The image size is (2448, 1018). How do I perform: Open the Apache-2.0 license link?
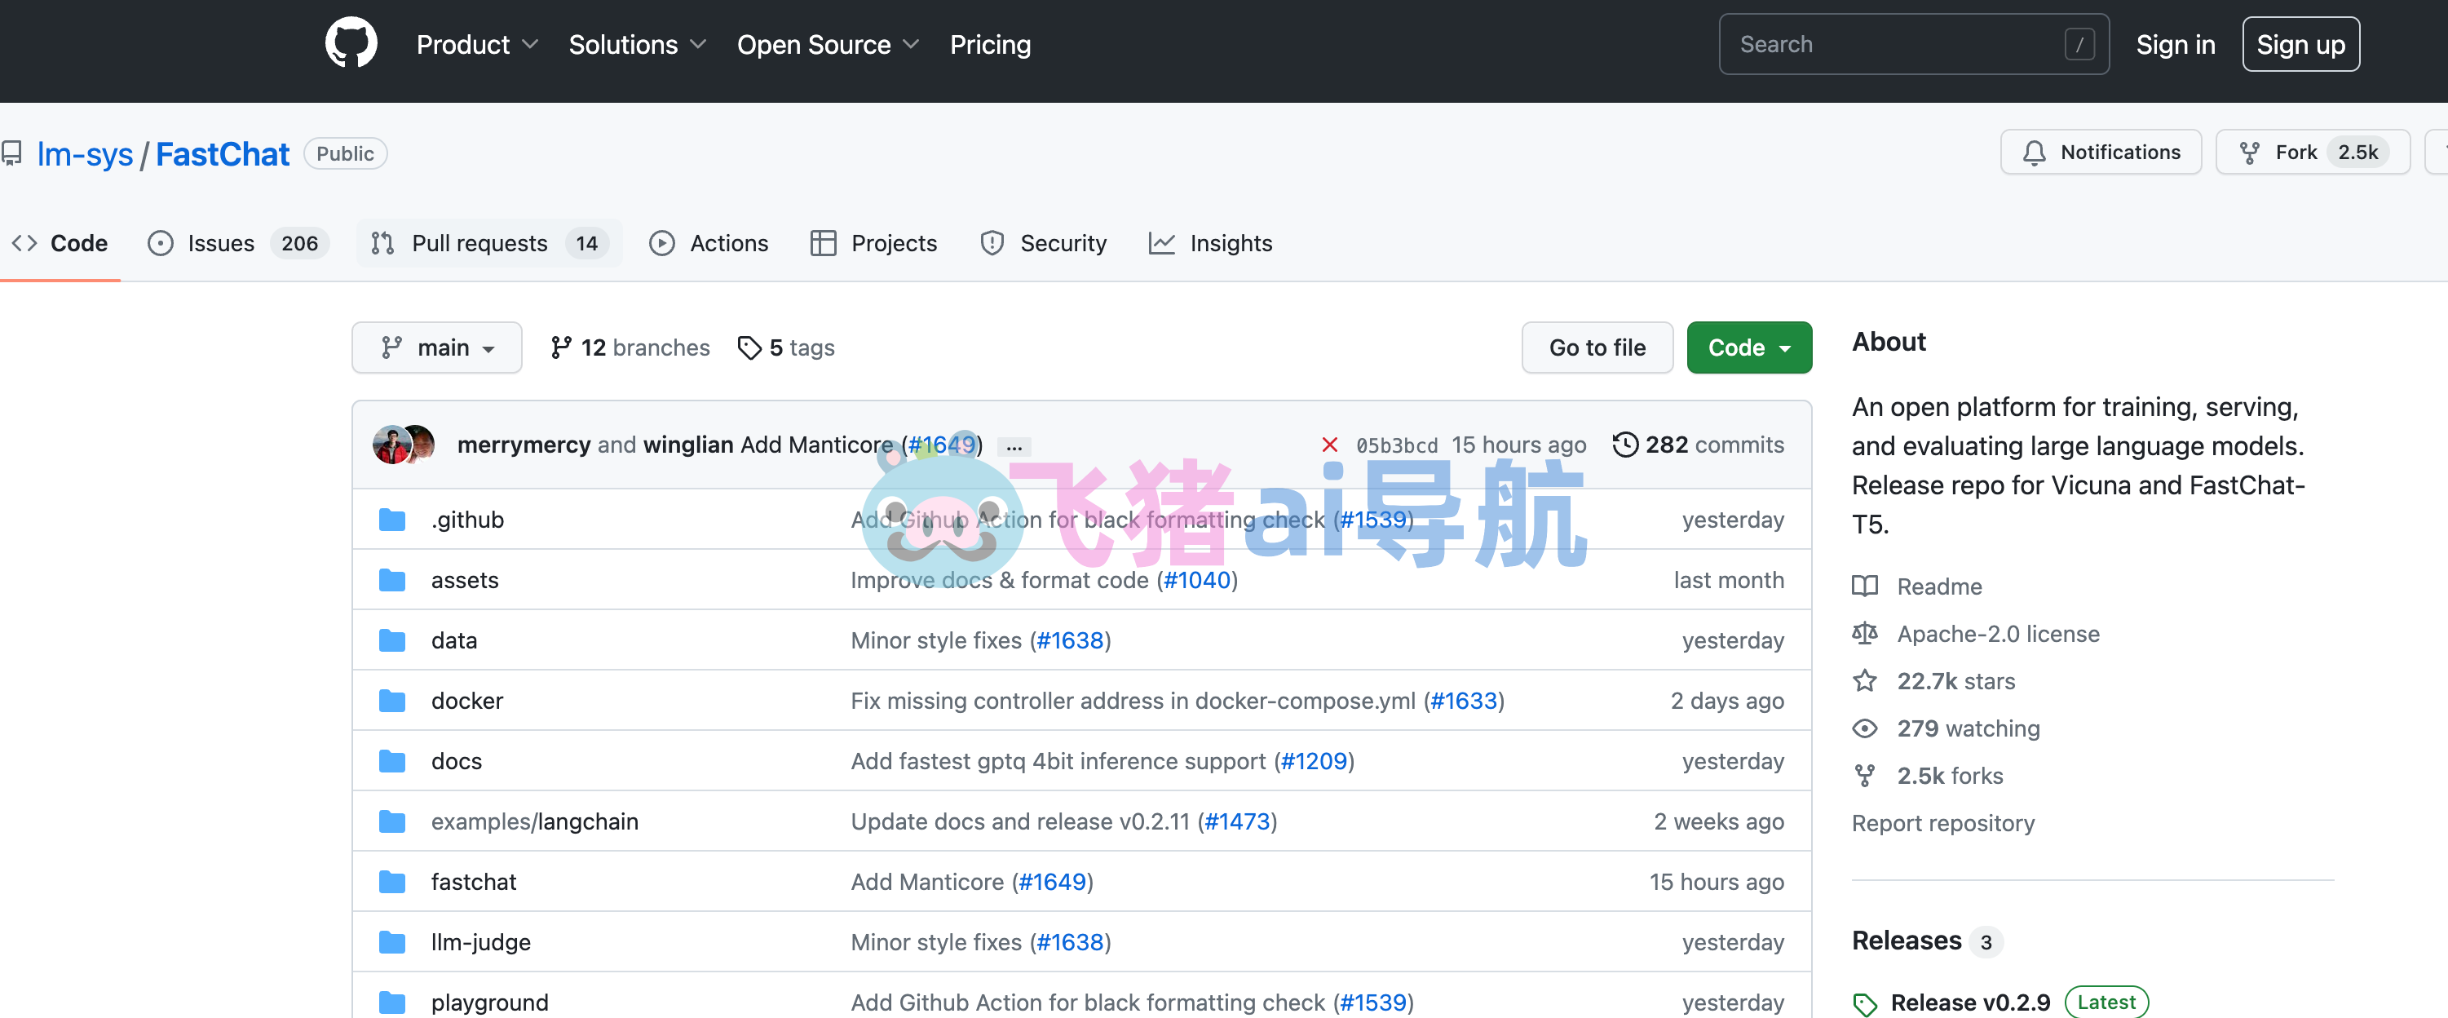tap(1998, 634)
